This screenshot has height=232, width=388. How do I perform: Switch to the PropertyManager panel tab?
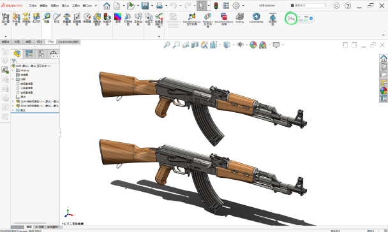[x=29, y=54]
